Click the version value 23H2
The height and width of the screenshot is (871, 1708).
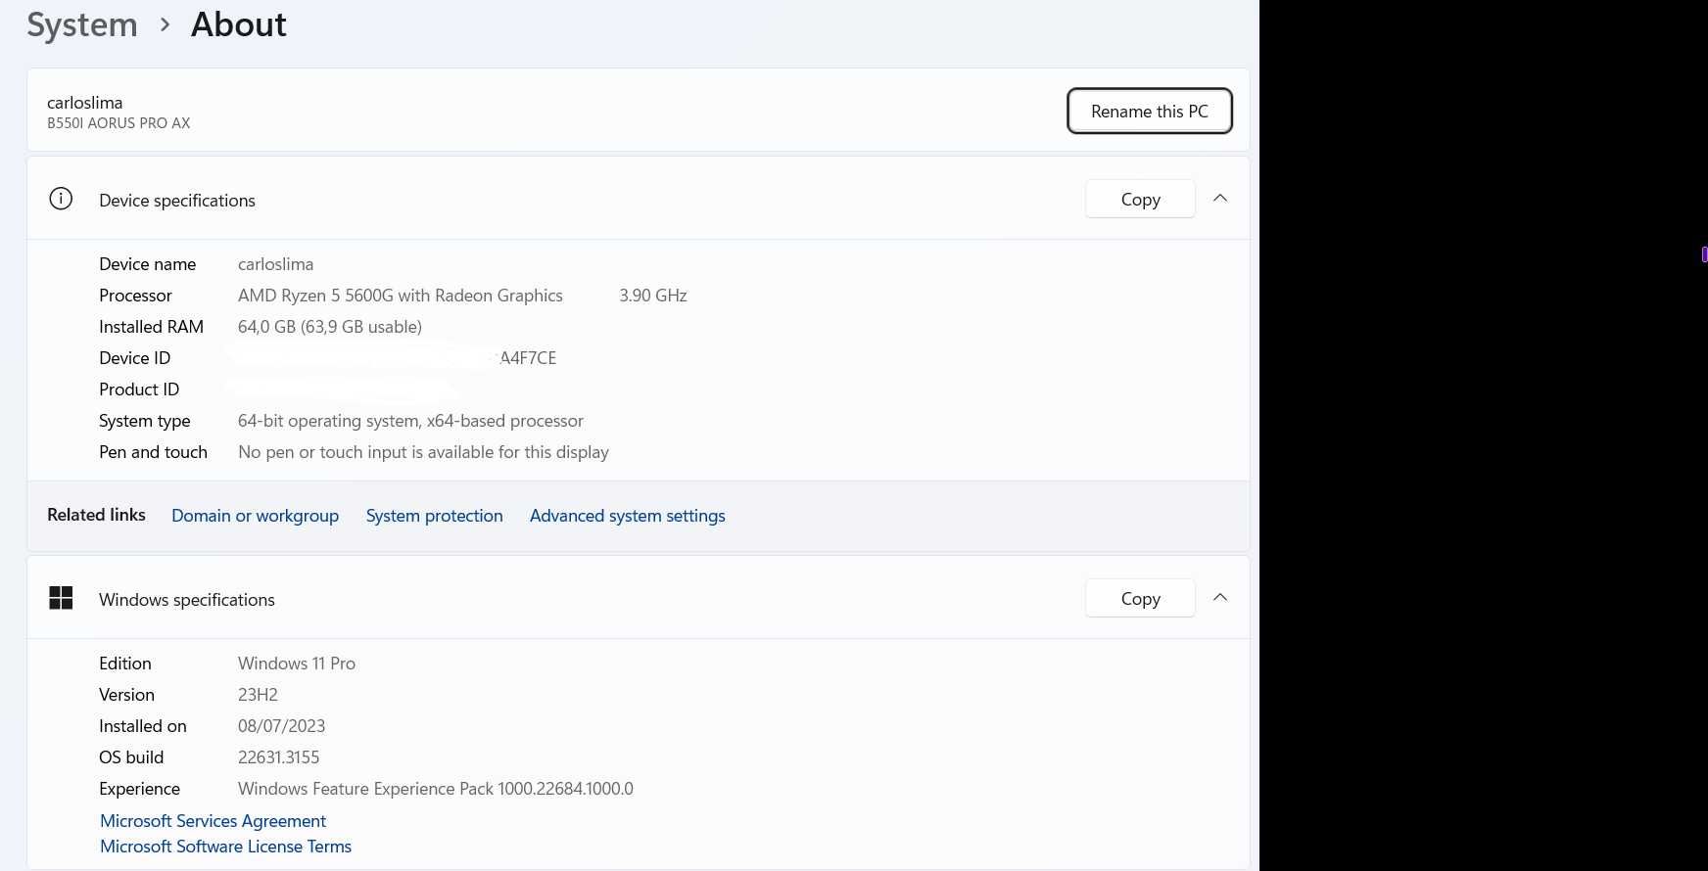point(258,695)
